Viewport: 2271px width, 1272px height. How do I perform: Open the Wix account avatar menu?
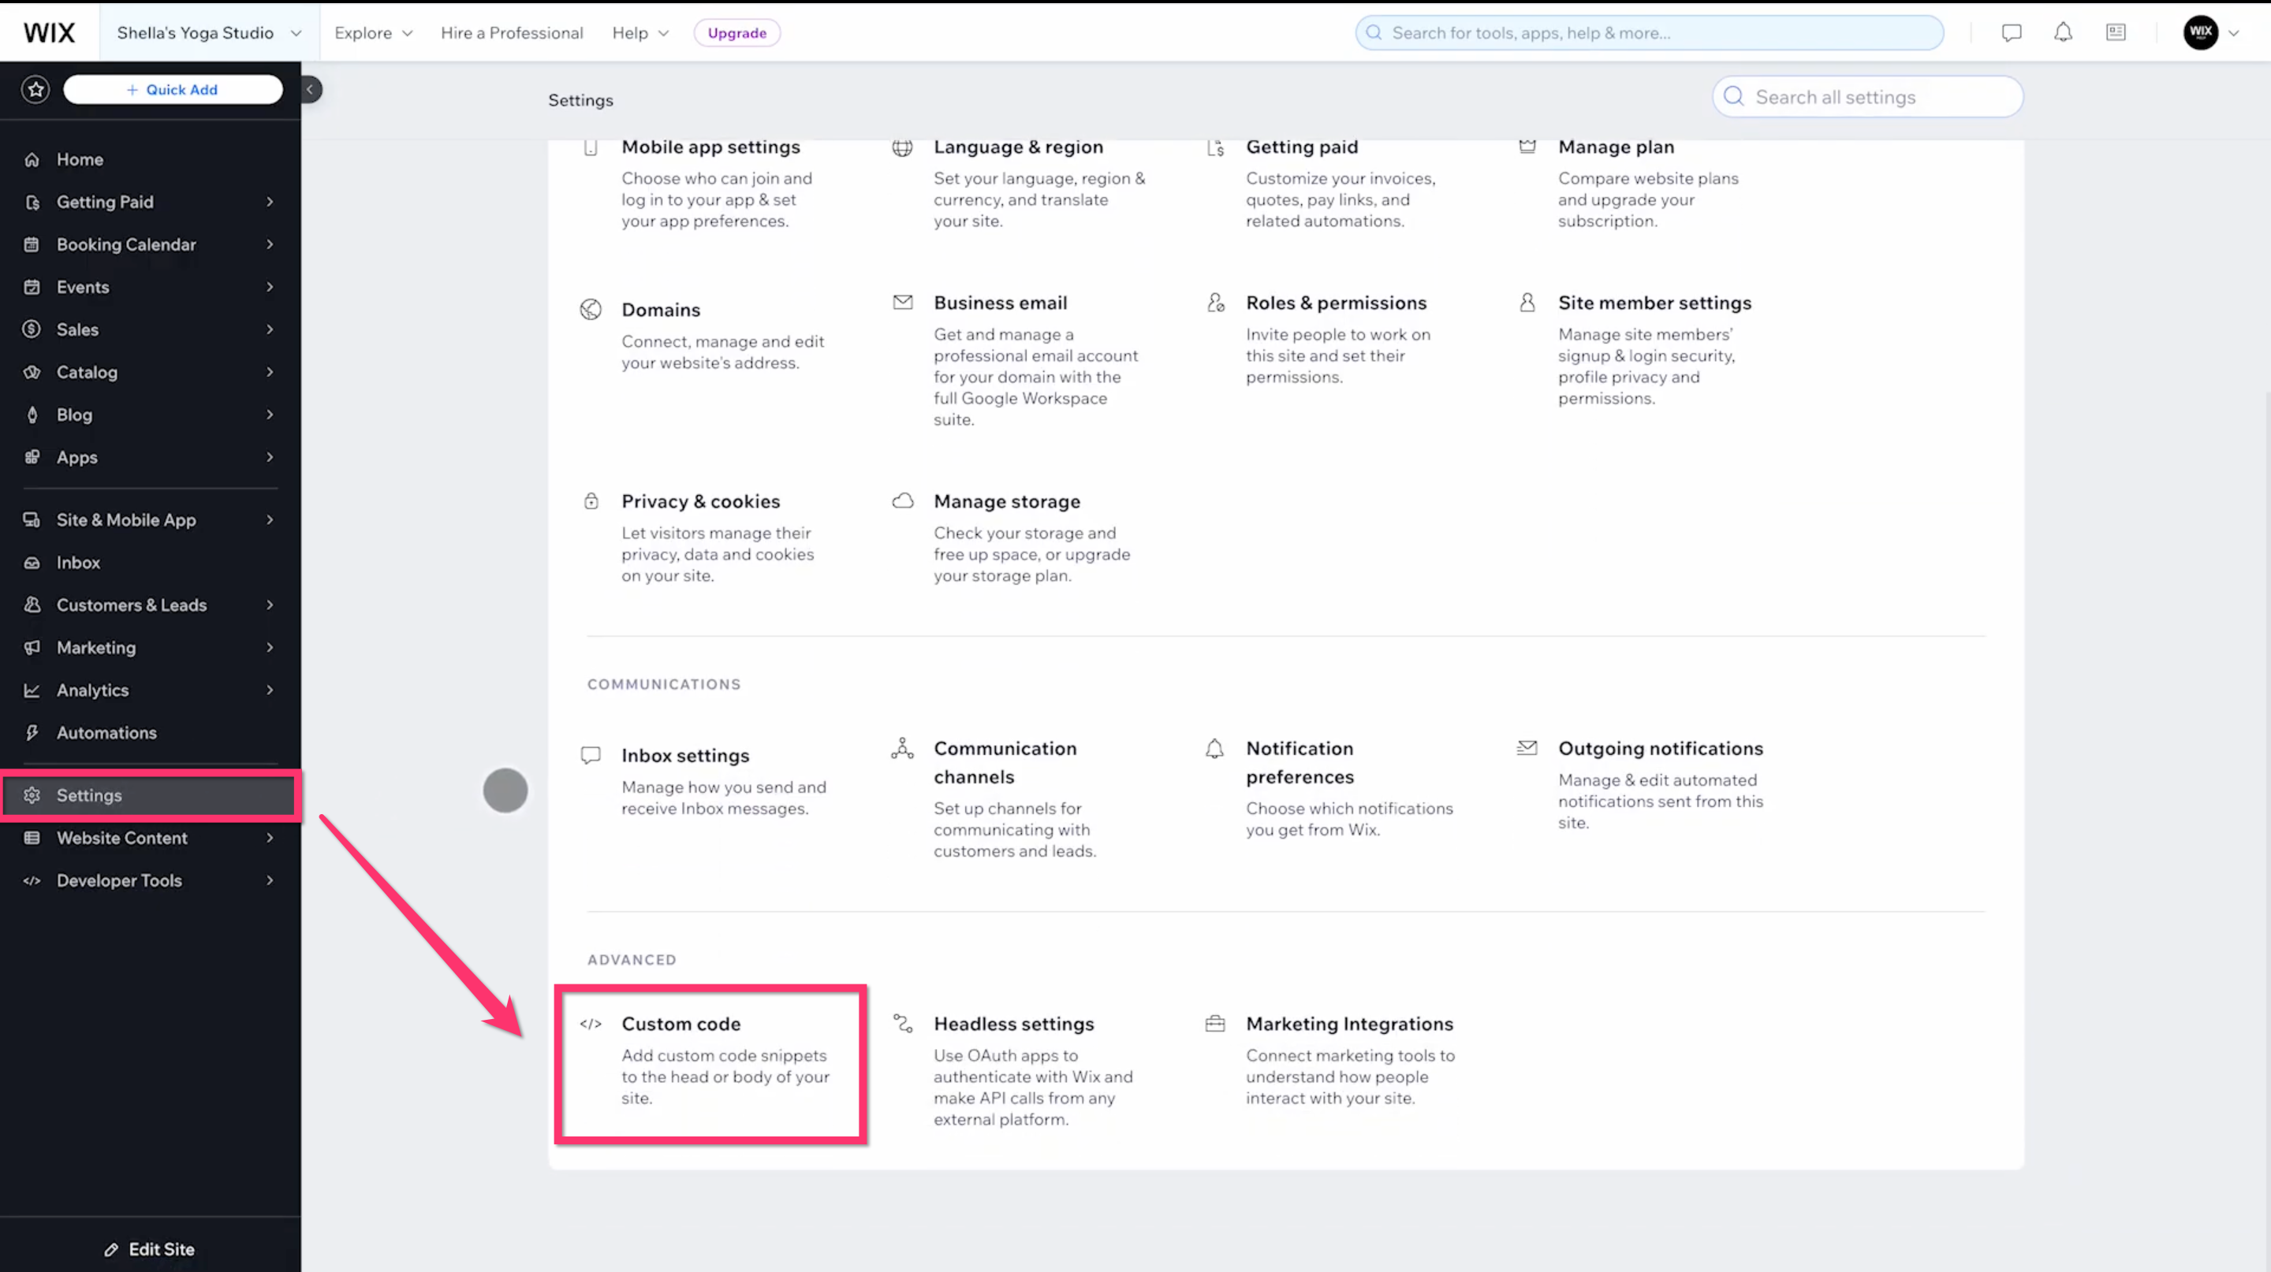point(2201,32)
